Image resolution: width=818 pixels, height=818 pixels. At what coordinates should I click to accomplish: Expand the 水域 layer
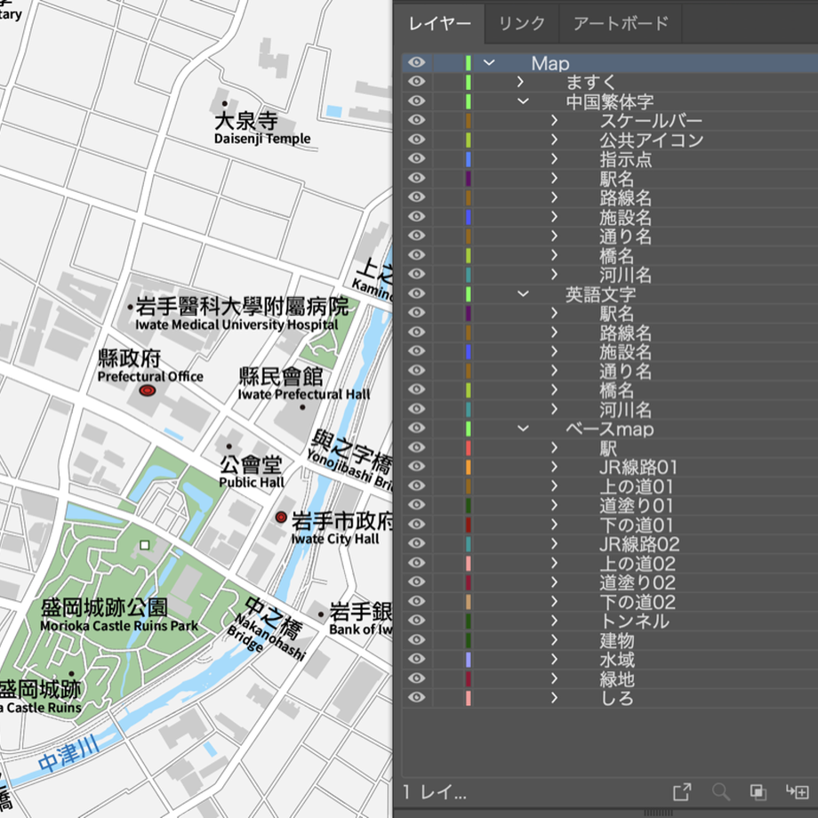[554, 660]
